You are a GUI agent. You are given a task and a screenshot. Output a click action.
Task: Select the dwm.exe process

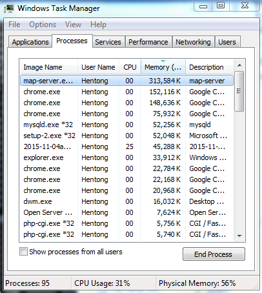[x=126, y=201]
